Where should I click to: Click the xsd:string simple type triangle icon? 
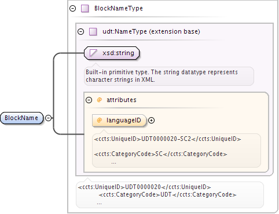coord(93,53)
